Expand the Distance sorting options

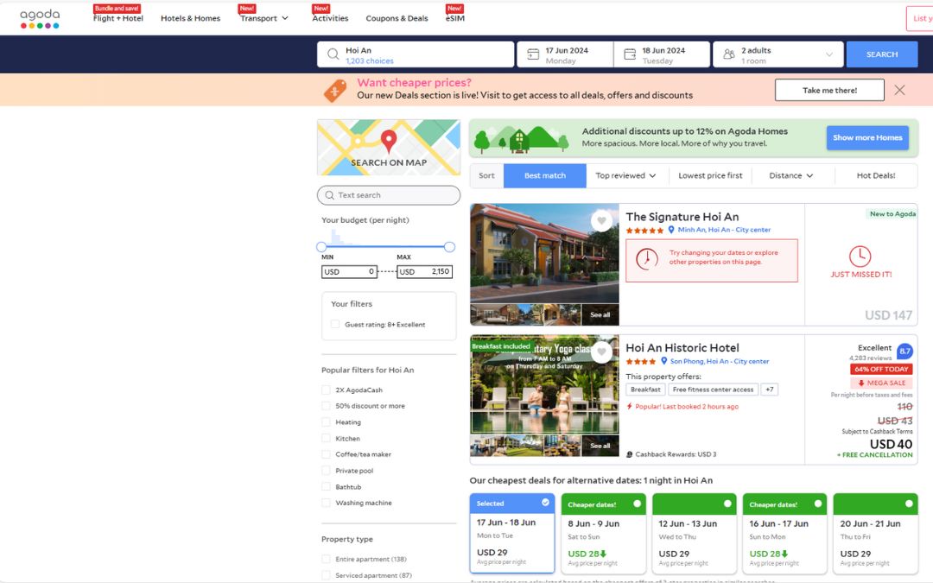787,174
